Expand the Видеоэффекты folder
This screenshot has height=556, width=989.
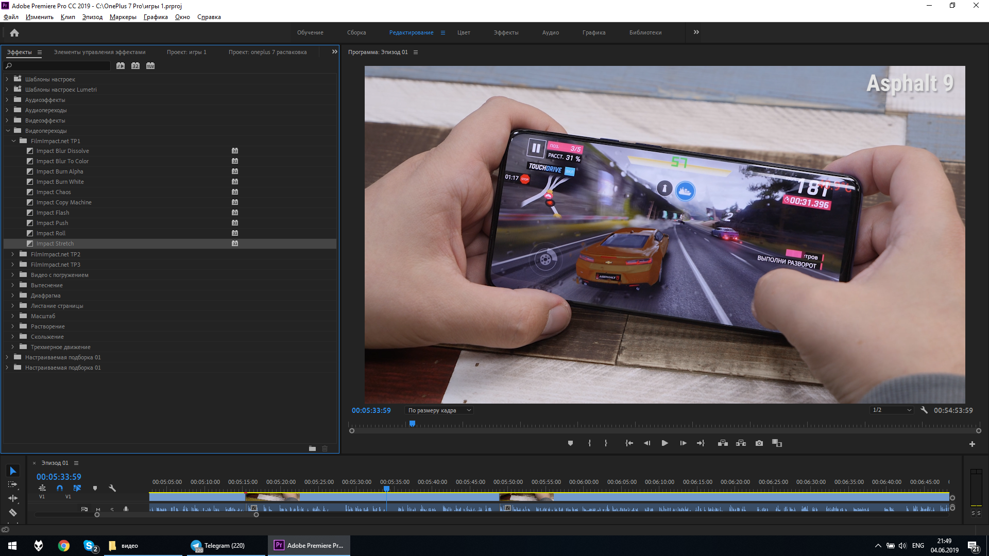(x=7, y=120)
